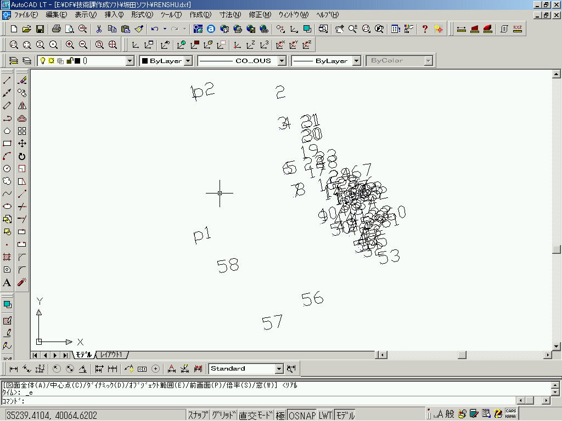Open the 表示(V) menu

coord(86,15)
